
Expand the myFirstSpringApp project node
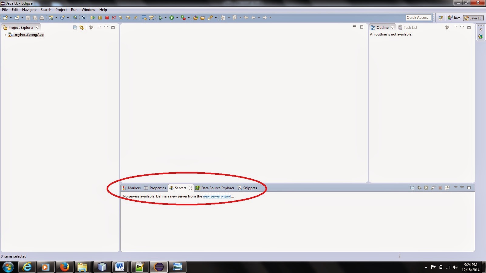(x=5, y=35)
